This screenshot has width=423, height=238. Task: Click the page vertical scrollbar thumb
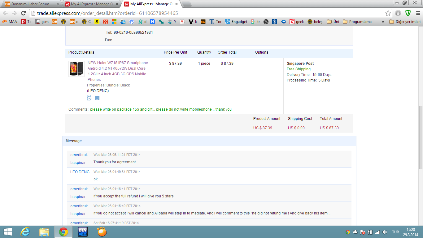pos(420,137)
